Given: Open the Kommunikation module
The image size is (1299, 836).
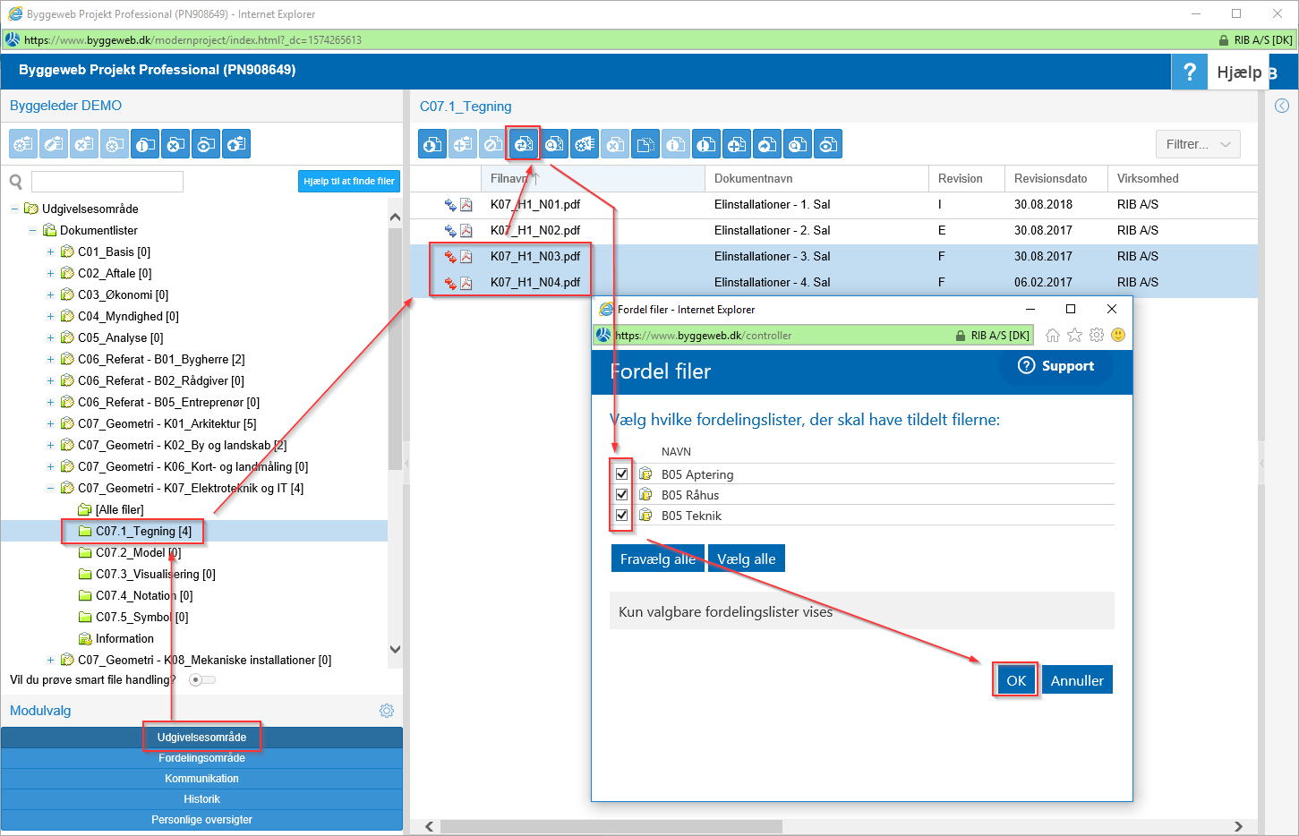Looking at the screenshot, I should pyautogui.click(x=201, y=779).
